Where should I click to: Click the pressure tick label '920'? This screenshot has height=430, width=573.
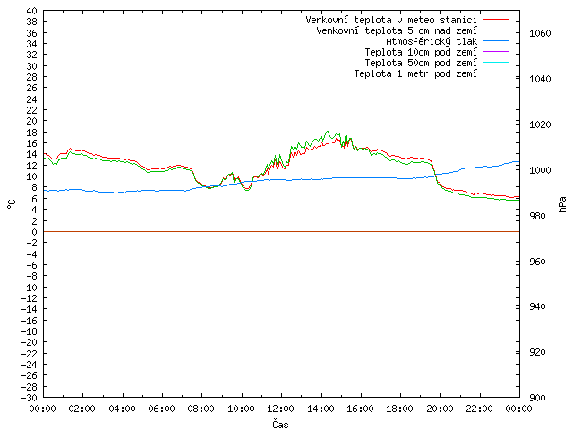pos(537,352)
